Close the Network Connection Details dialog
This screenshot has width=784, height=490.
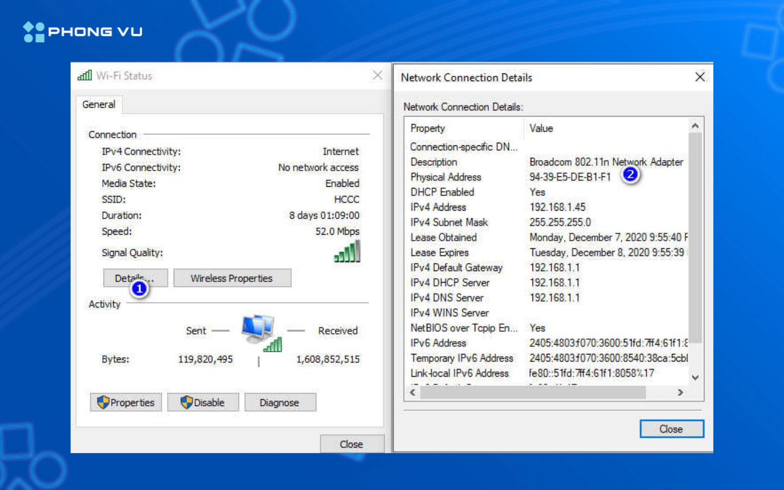(671, 429)
